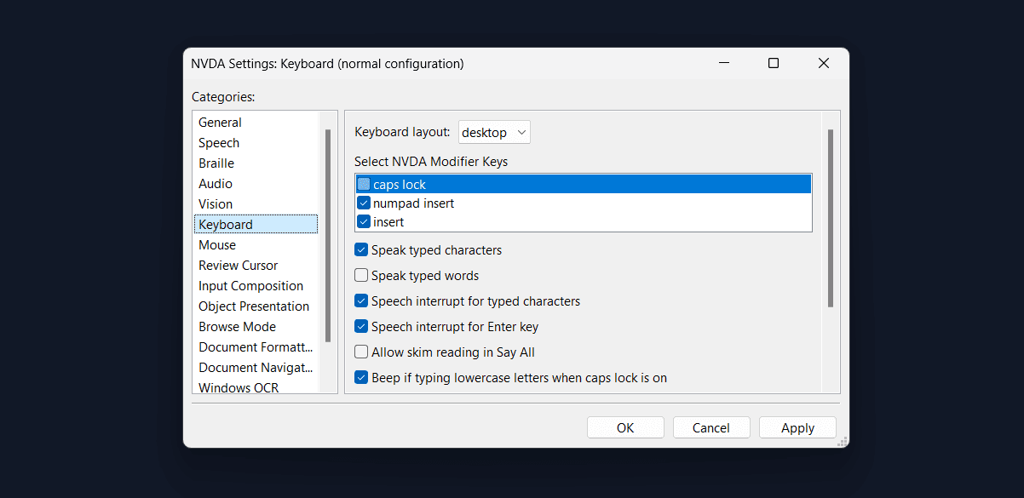Enable Speak typed words
1024x498 pixels.
coord(360,275)
